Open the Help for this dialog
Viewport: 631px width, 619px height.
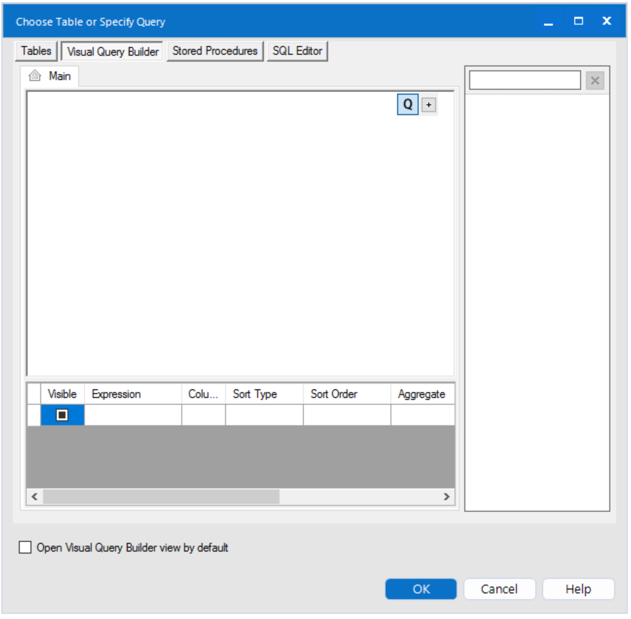[578, 589]
